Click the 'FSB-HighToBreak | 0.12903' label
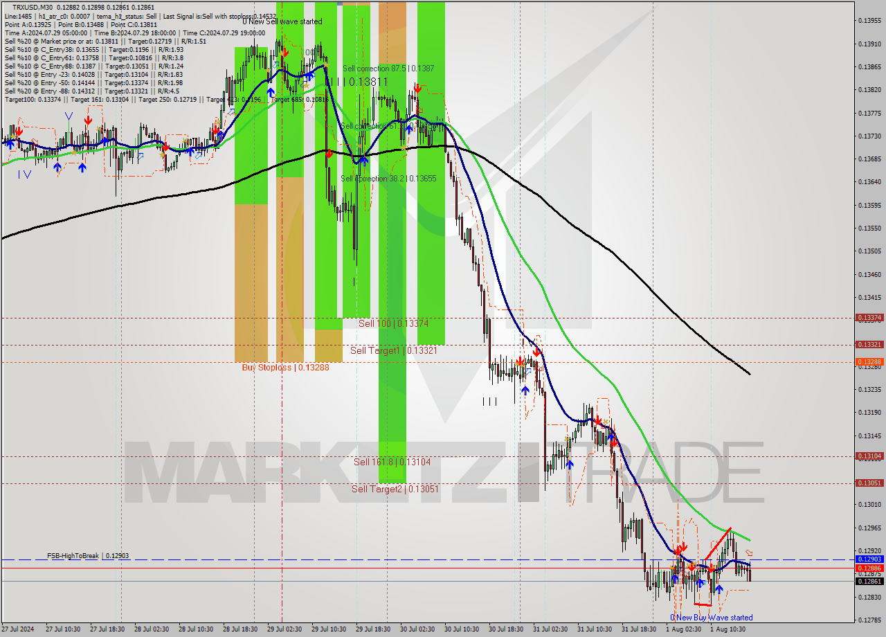 coord(88,556)
